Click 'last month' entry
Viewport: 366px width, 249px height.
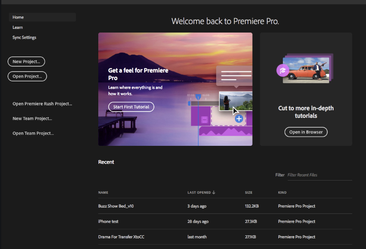tap(197, 237)
